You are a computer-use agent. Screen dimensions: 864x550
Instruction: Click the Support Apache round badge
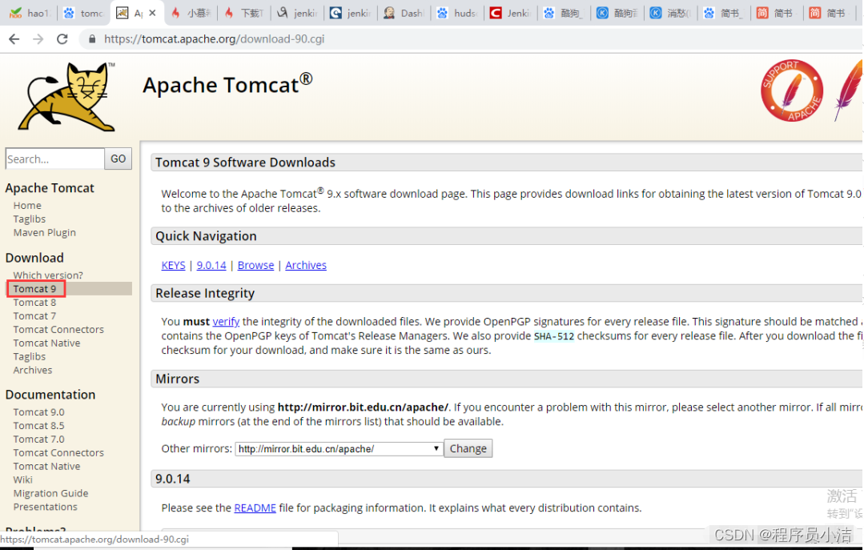coord(792,90)
